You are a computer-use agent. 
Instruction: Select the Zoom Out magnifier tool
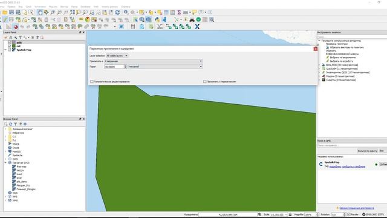(59, 12)
